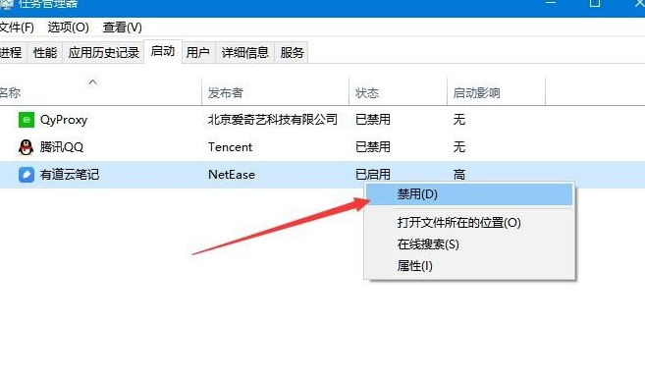Switch to the 服务 tab

tap(292, 52)
